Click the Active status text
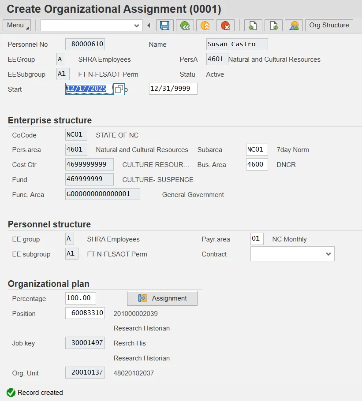Image resolution: width=362 pixels, height=401 pixels. tap(215, 74)
